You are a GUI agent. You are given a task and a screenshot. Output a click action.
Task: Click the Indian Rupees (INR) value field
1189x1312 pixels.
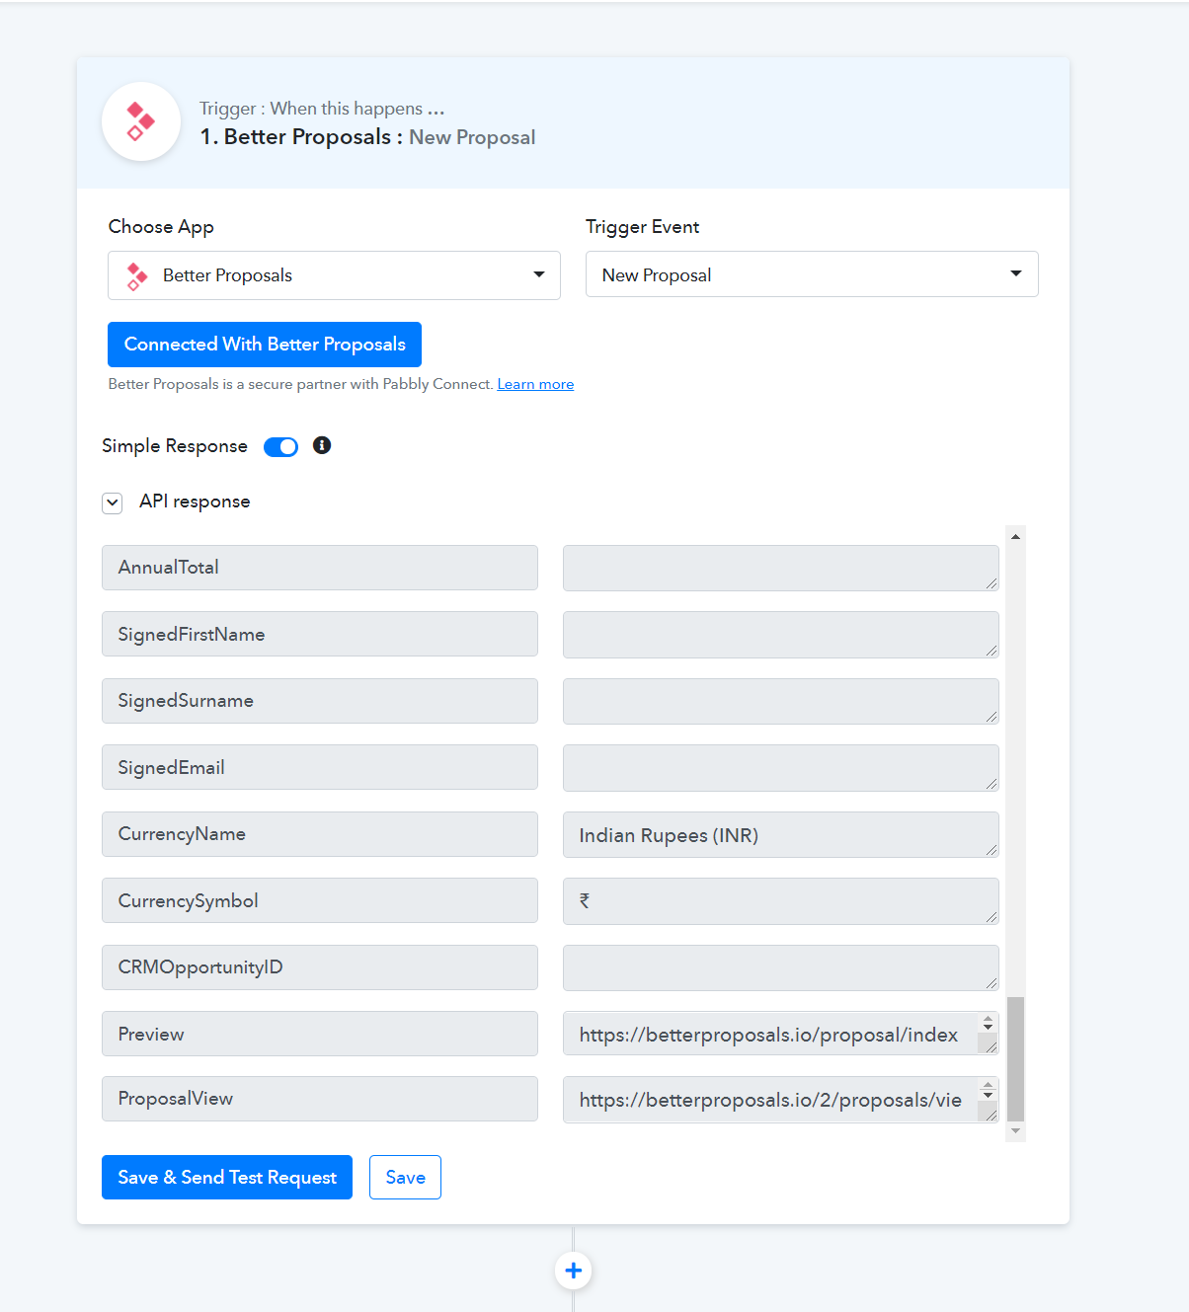point(781,835)
